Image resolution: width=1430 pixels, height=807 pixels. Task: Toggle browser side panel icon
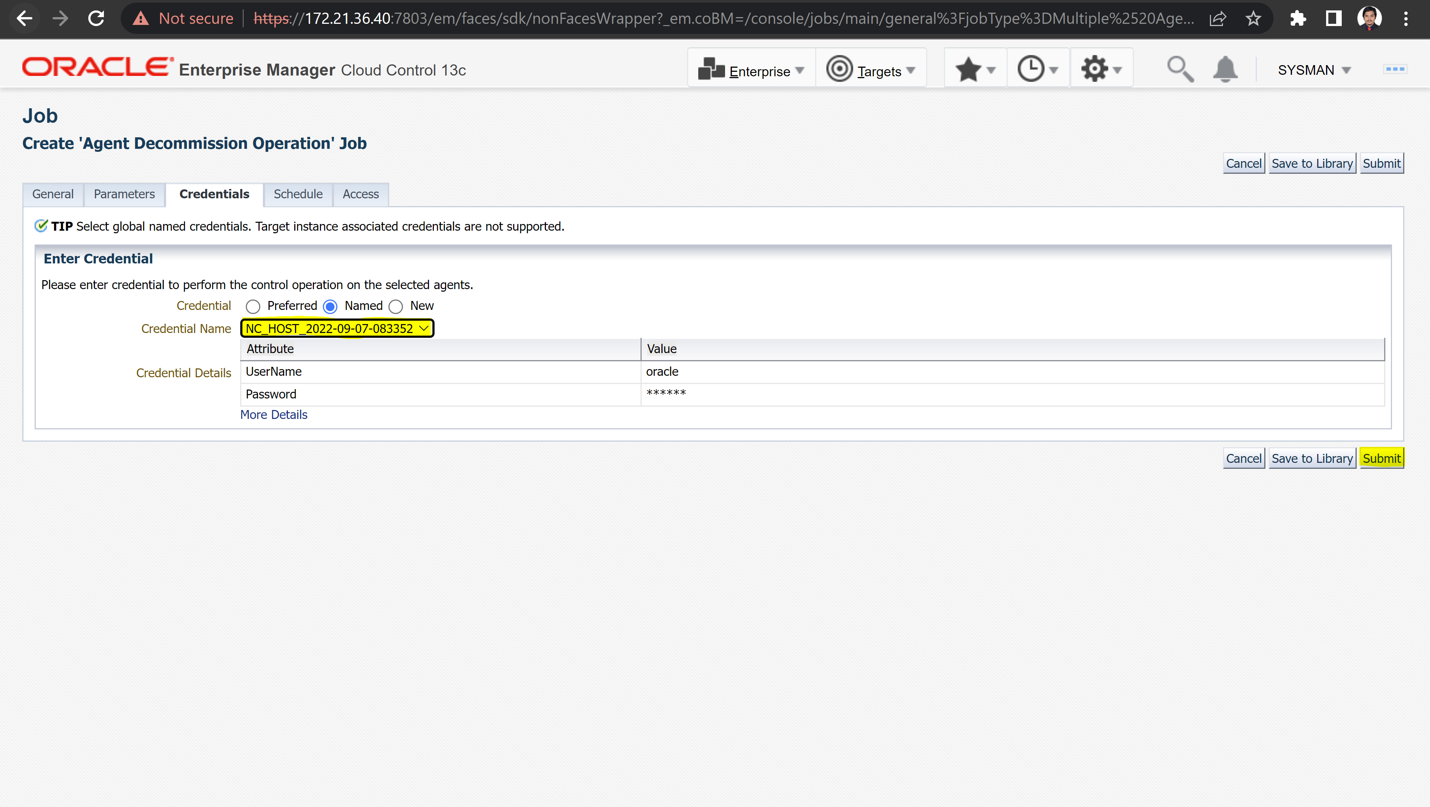click(x=1334, y=19)
